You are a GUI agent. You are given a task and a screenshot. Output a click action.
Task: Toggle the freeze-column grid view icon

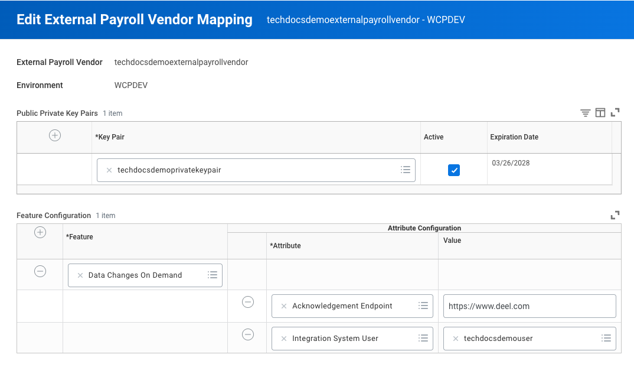(600, 112)
